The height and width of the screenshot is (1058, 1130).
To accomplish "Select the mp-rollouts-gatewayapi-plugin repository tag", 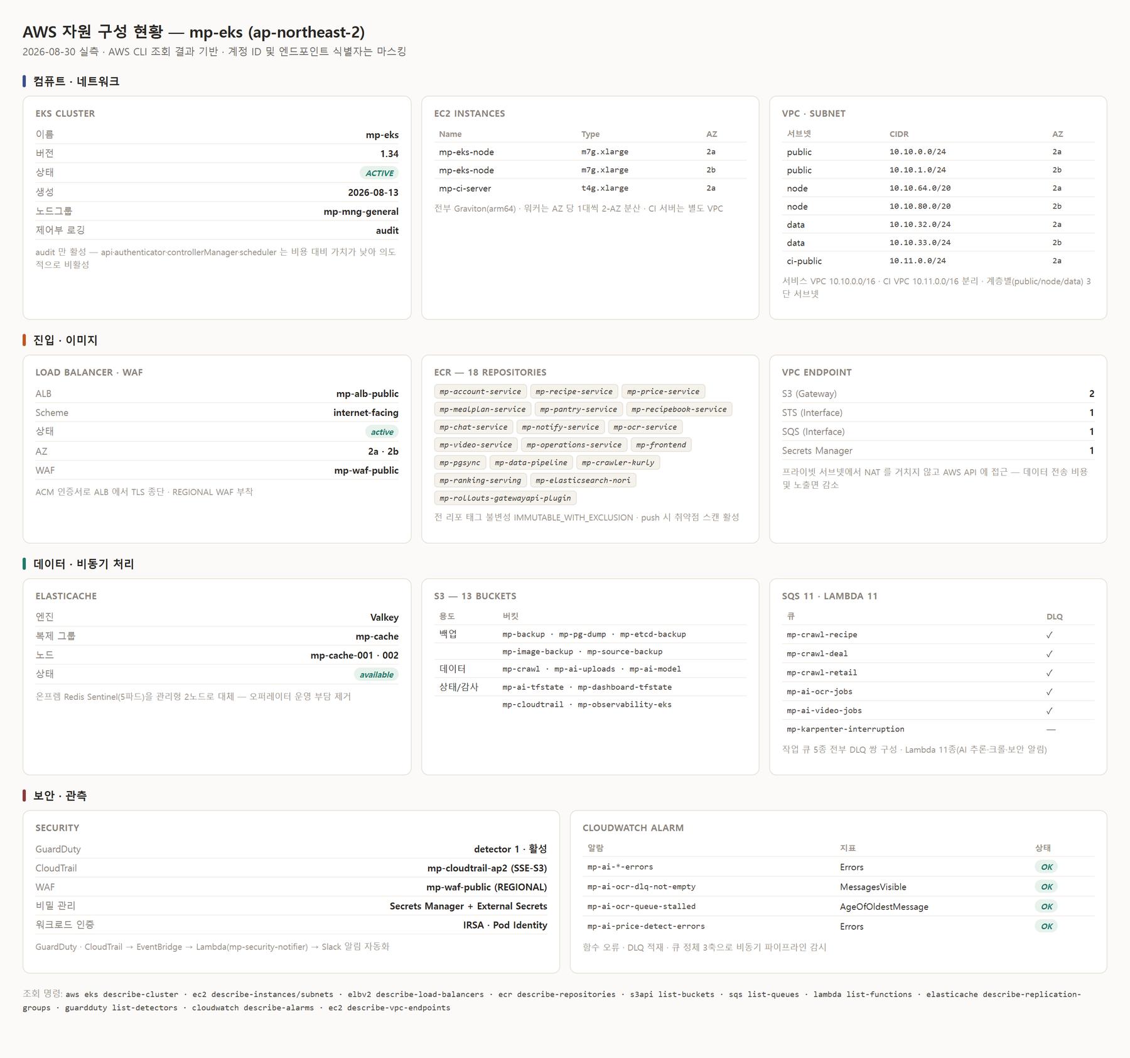I will pos(505,498).
